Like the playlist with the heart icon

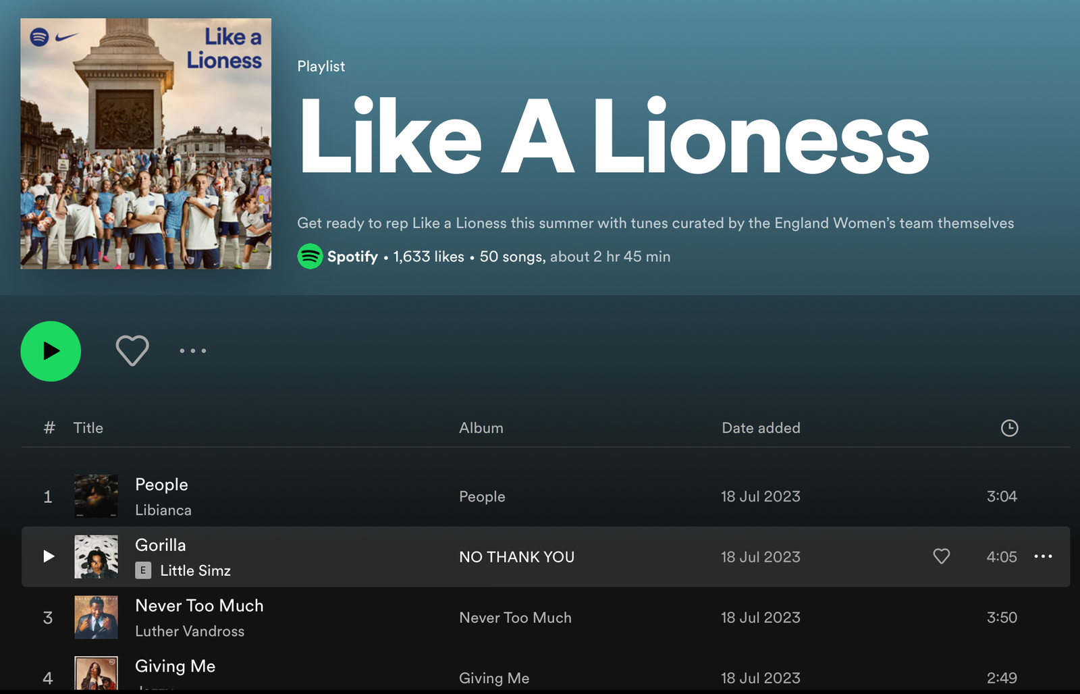132,350
